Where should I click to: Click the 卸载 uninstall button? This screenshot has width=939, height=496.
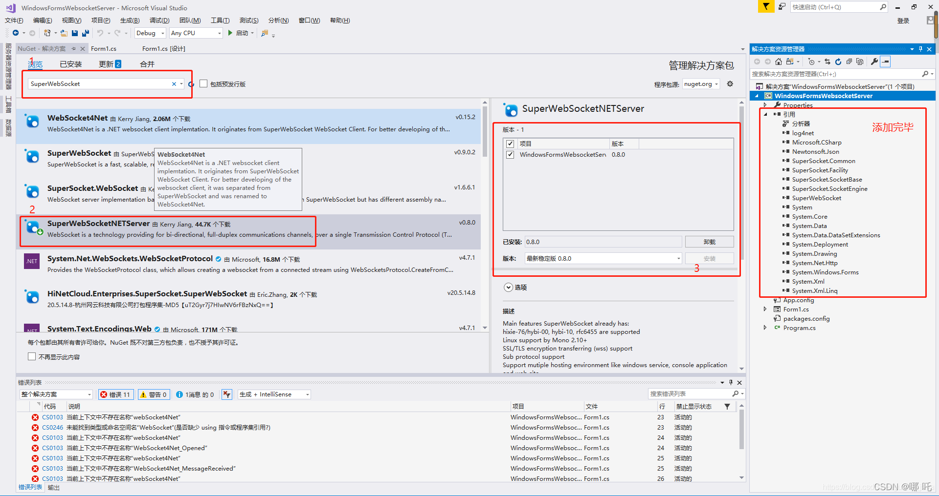pos(709,242)
